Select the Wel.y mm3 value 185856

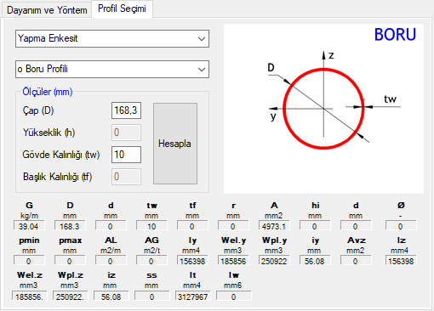233,261
